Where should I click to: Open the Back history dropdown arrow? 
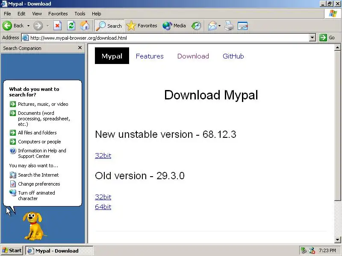click(x=28, y=26)
